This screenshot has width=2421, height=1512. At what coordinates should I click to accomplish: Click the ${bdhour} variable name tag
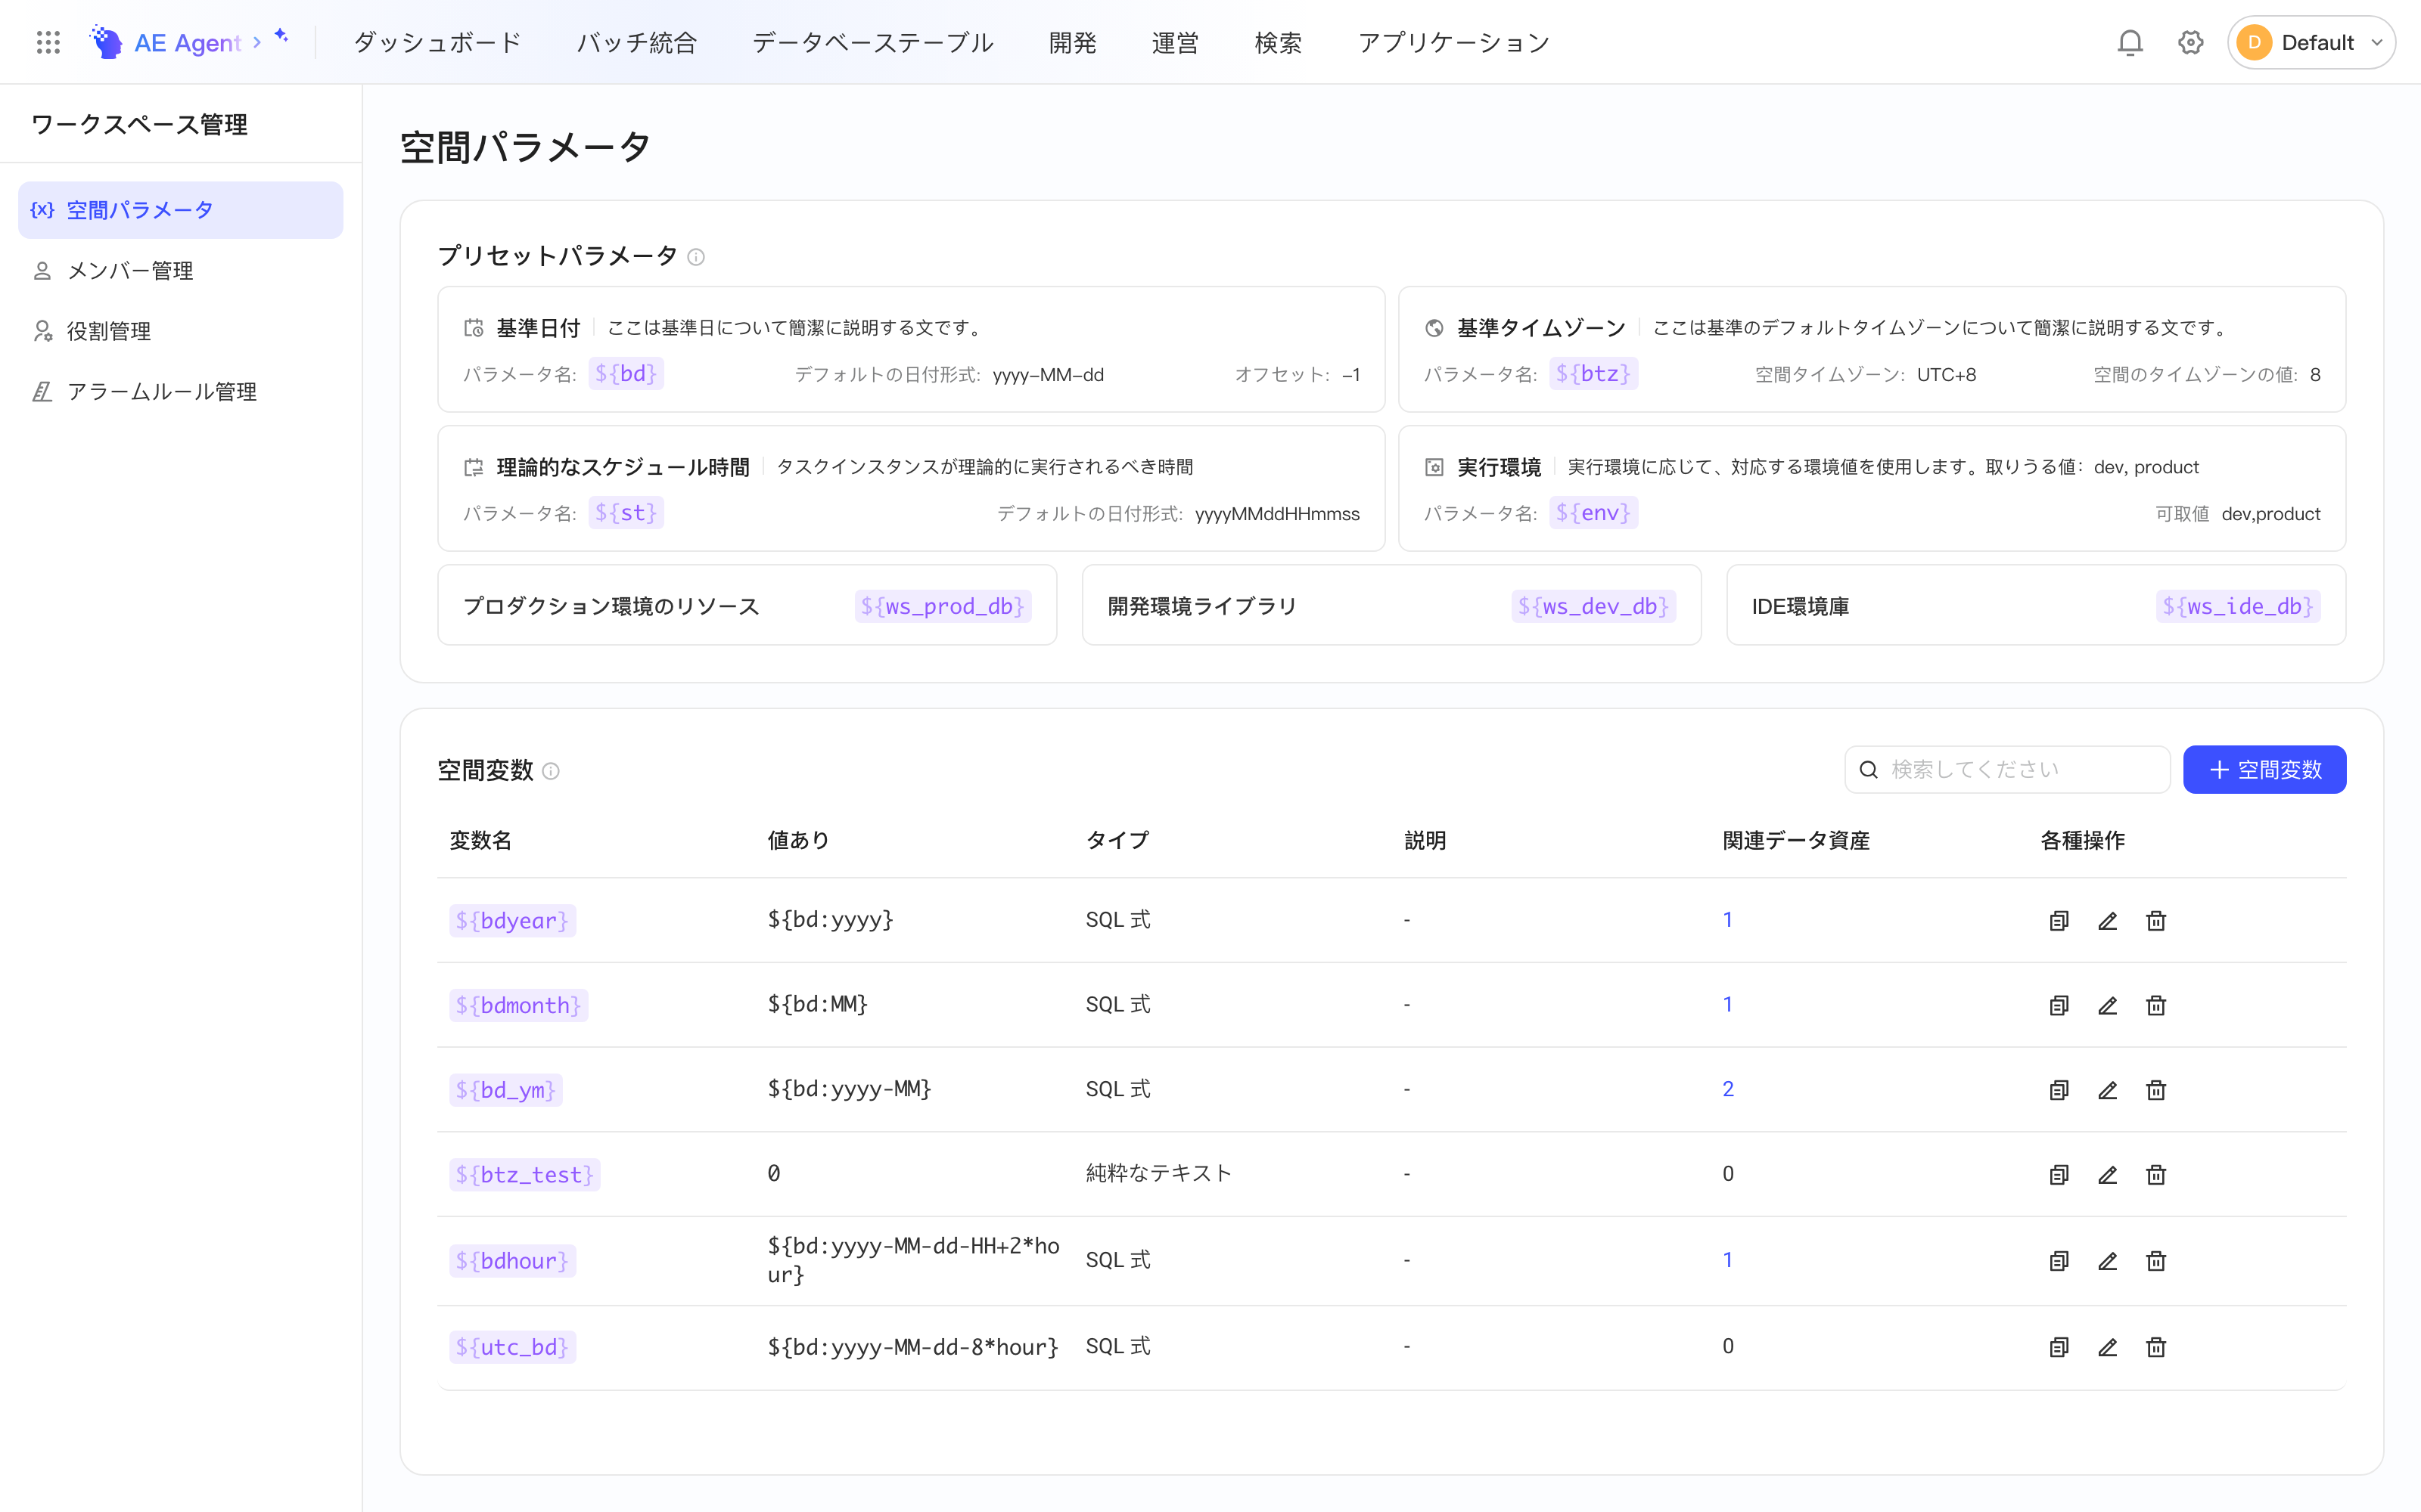tap(512, 1261)
